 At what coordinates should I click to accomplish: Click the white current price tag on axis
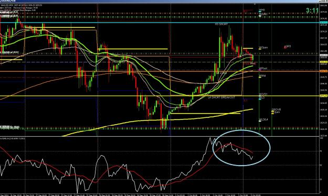click(324, 55)
